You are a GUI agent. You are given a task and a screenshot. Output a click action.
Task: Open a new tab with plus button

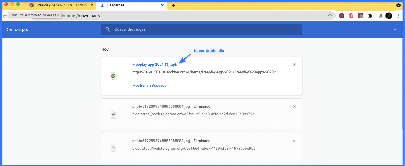(x=174, y=5)
